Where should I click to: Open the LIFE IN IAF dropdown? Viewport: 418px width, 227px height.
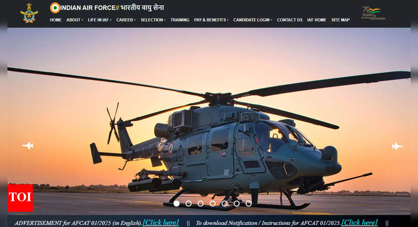tap(99, 20)
